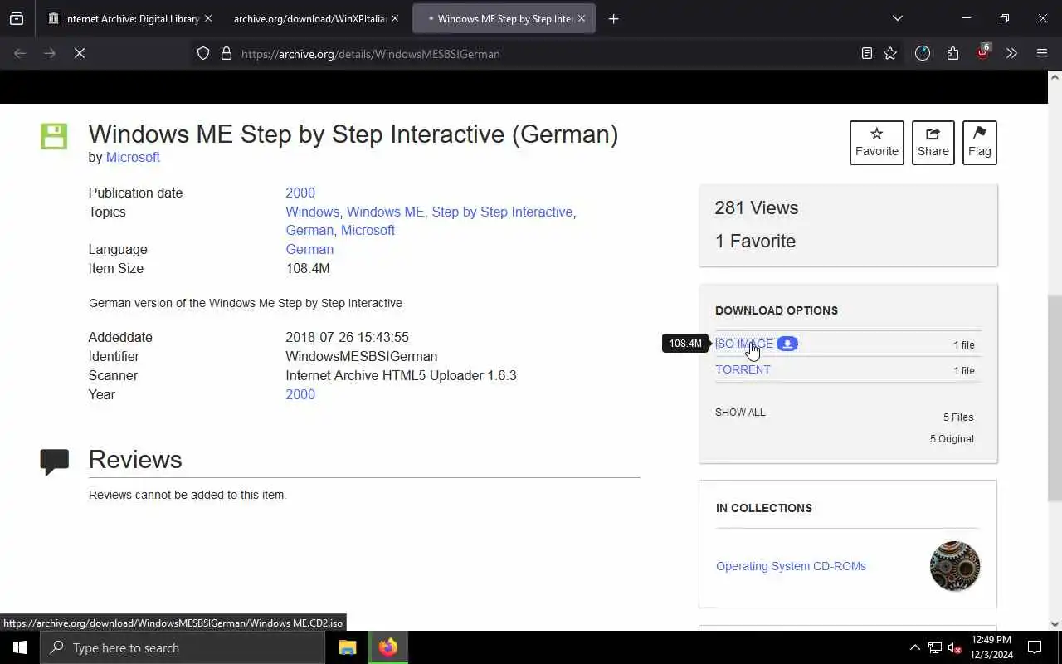This screenshot has width=1062, height=664.
Task: Open the Step by Step Interactive topic link
Action: tap(502, 212)
